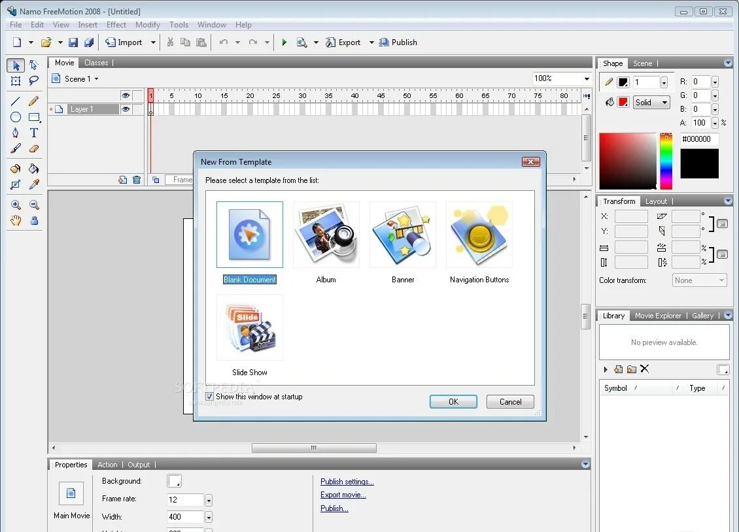This screenshot has height=532, width=739.
Task: Click OK in New From Template dialog
Action: [453, 401]
